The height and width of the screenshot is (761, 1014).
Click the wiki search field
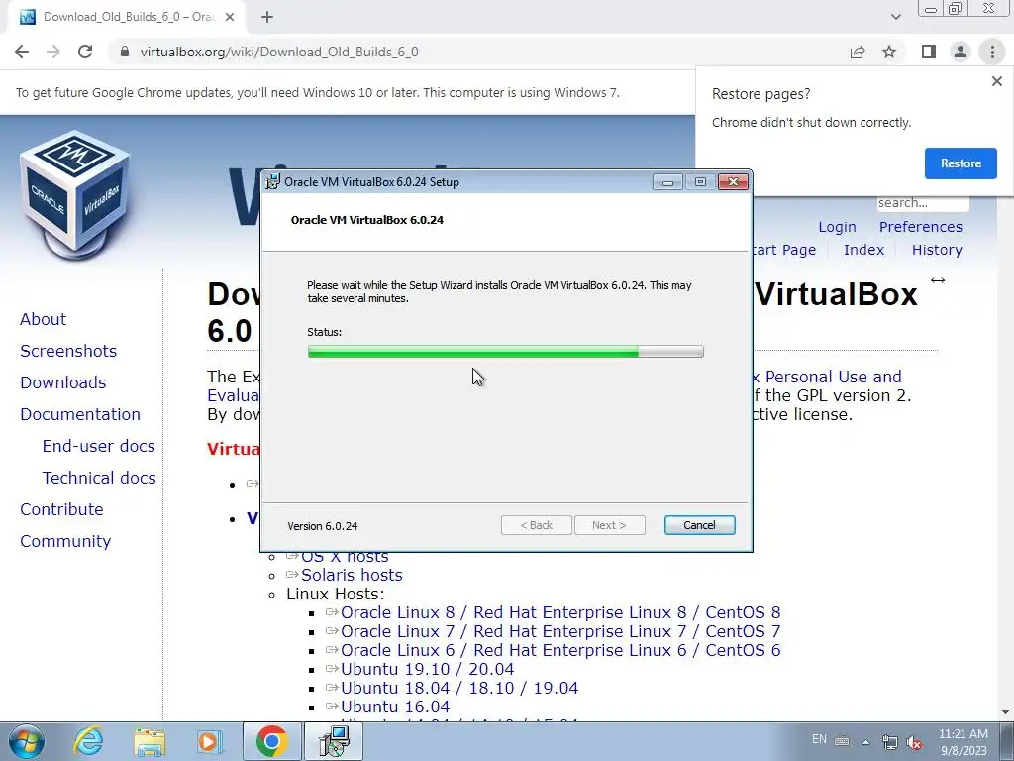pyautogui.click(x=923, y=203)
